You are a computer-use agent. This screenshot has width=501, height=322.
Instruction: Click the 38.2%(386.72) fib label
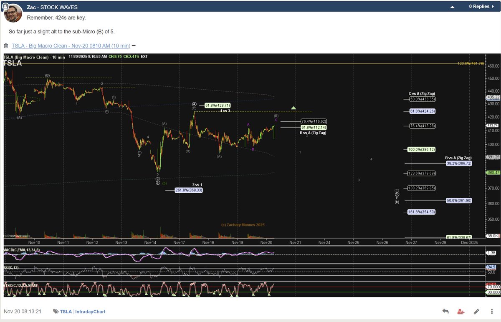pyautogui.click(x=459, y=164)
